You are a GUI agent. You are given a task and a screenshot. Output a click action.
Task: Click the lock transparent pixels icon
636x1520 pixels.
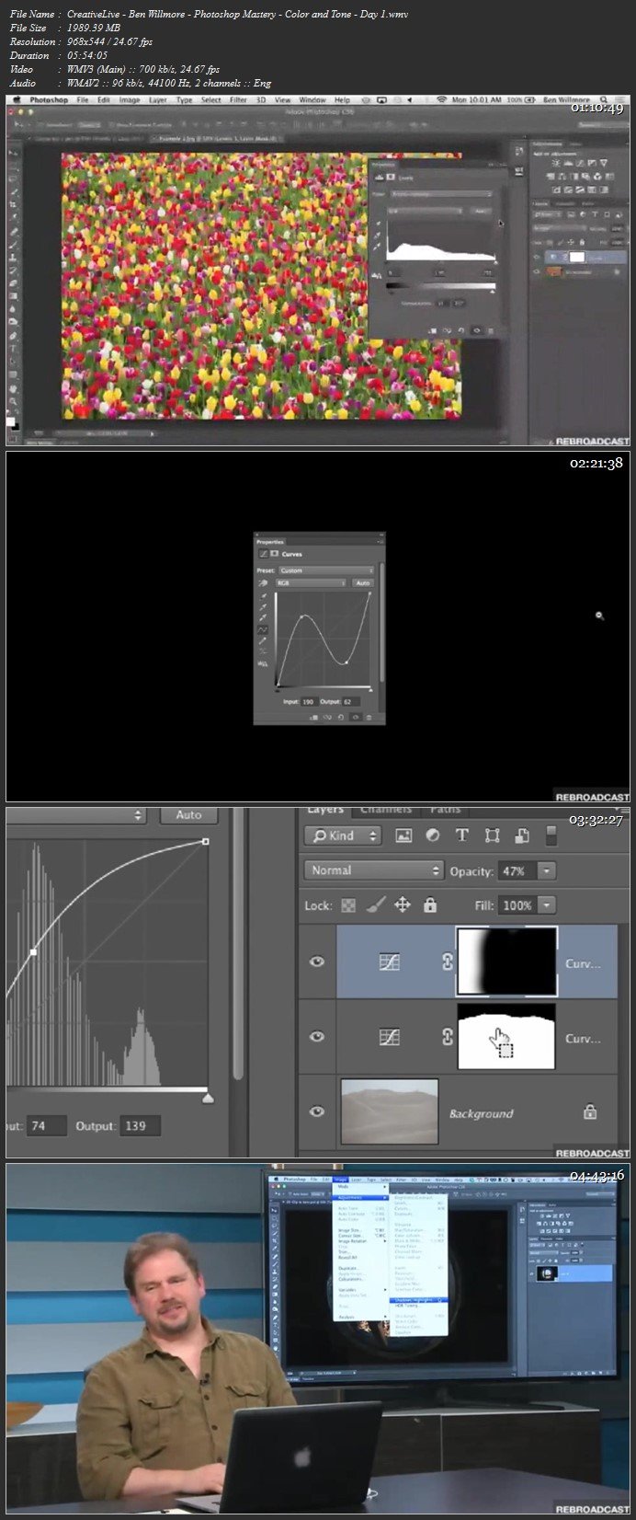(x=348, y=905)
